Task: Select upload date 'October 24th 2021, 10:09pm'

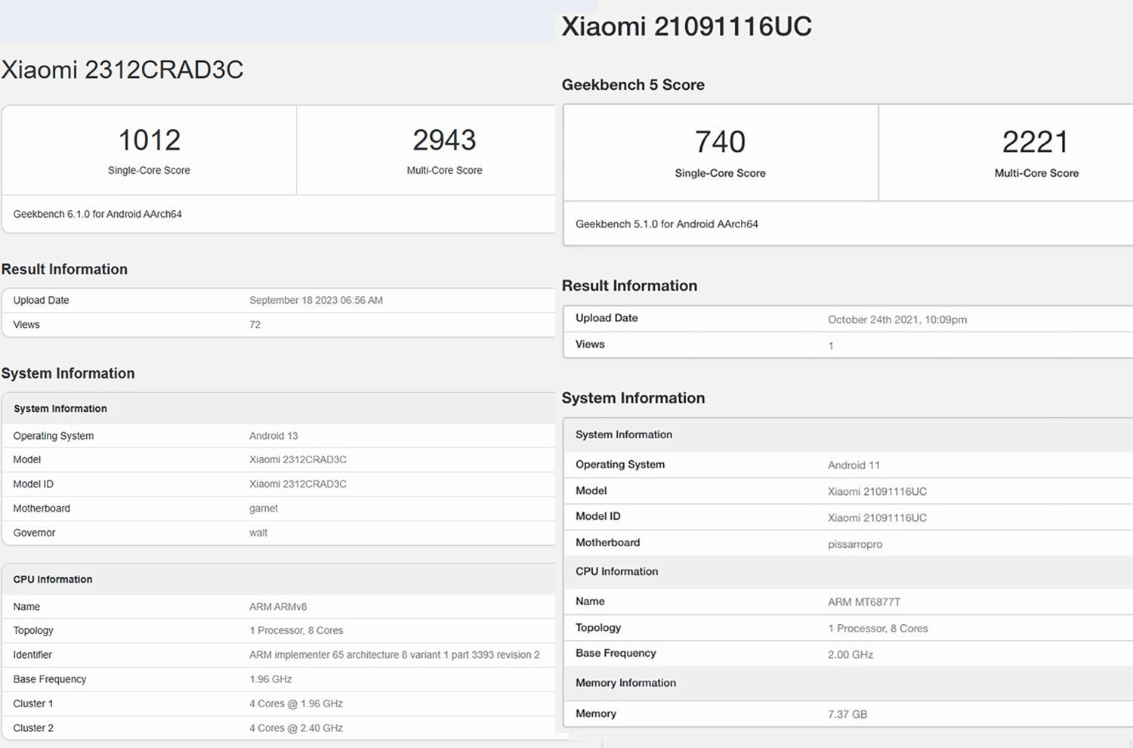Action: [x=897, y=320]
